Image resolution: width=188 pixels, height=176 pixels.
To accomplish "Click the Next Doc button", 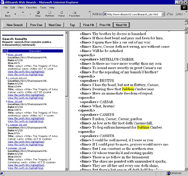I will [55, 25].
